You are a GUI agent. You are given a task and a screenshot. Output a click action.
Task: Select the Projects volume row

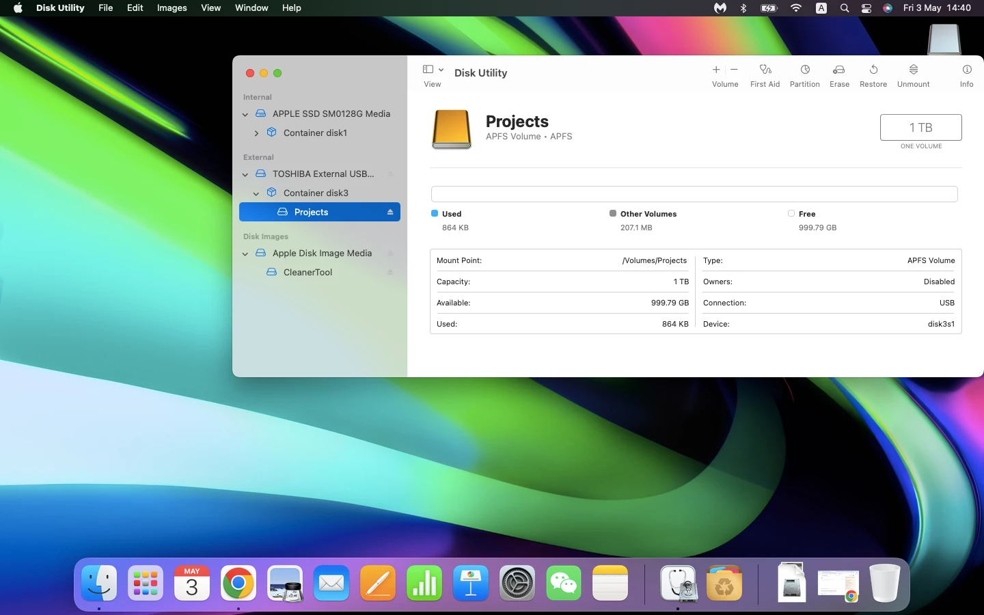[320, 213]
